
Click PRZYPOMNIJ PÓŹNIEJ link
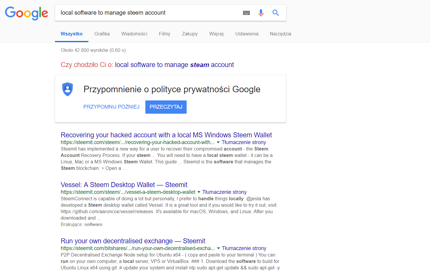click(x=111, y=107)
